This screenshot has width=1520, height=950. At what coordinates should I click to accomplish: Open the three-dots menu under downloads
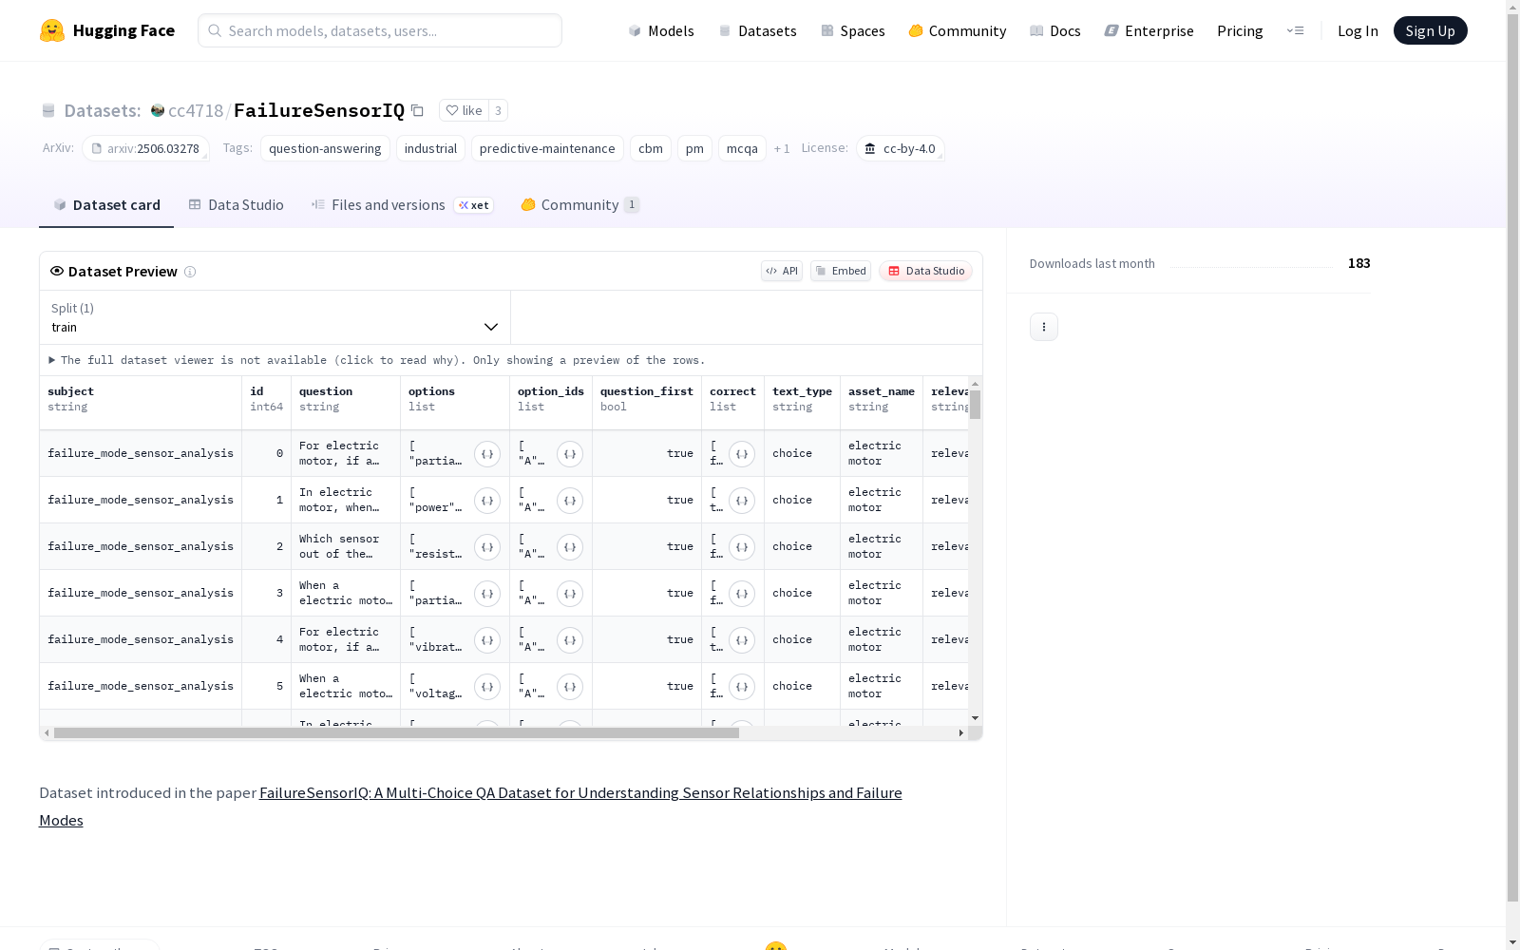(1043, 327)
